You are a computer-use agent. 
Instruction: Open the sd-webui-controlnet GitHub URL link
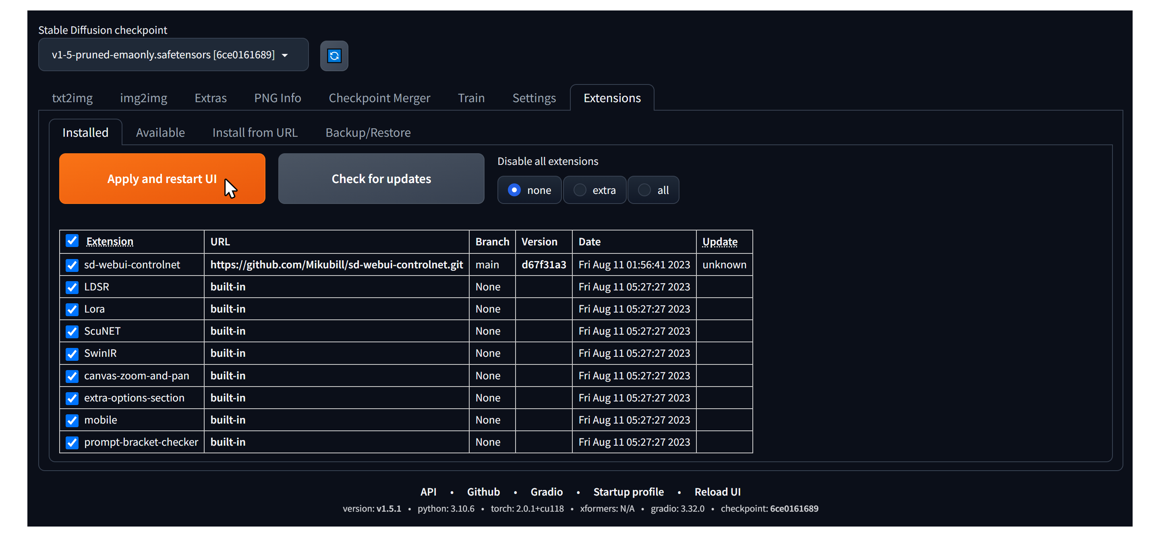point(336,264)
